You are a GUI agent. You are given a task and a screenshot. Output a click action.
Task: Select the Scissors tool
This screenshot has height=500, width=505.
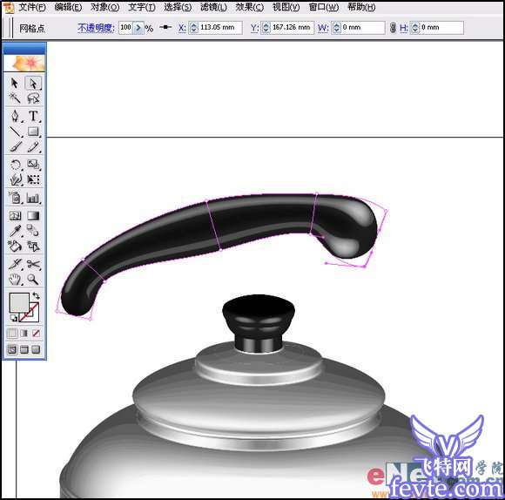[33, 264]
